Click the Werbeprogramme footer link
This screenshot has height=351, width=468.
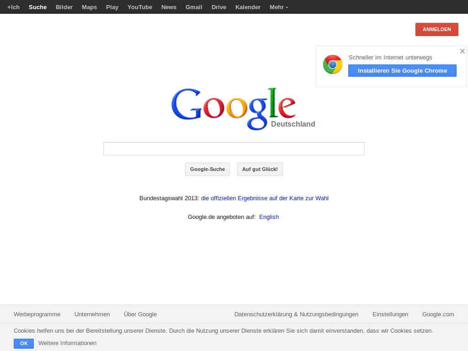point(37,314)
